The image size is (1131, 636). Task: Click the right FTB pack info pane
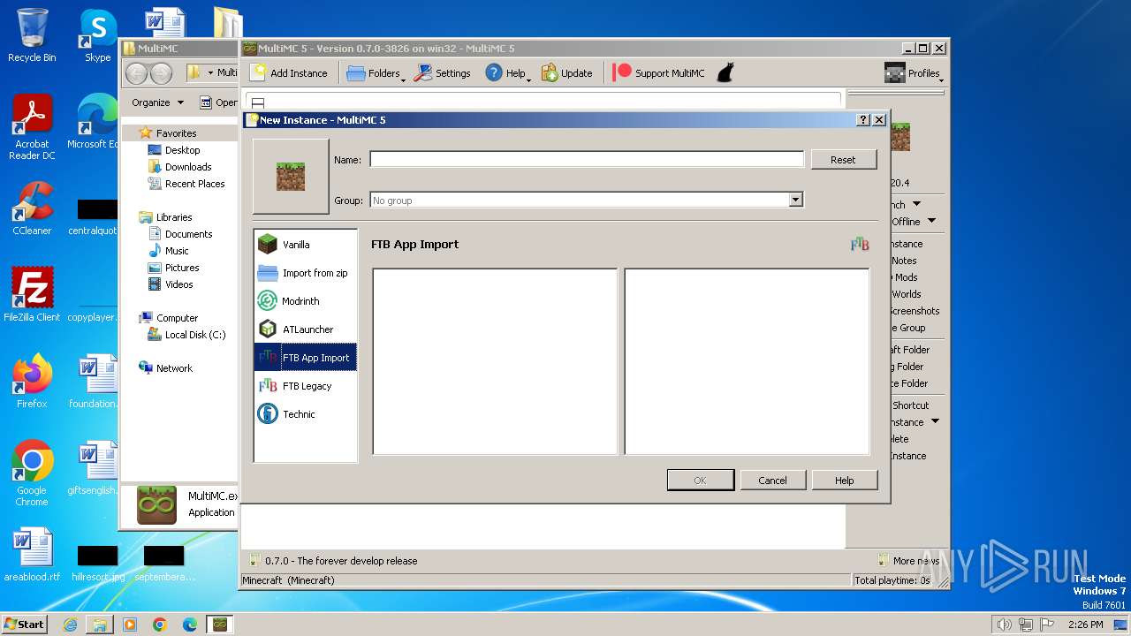[747, 361]
